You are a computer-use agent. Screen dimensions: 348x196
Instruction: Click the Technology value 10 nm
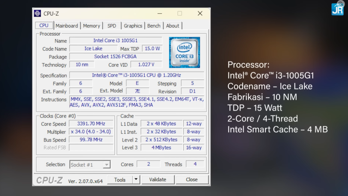pos(82,65)
